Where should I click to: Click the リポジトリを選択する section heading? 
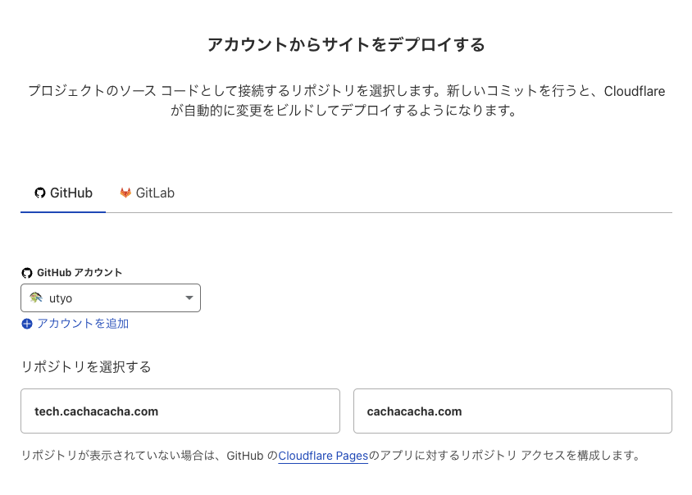click(x=86, y=367)
